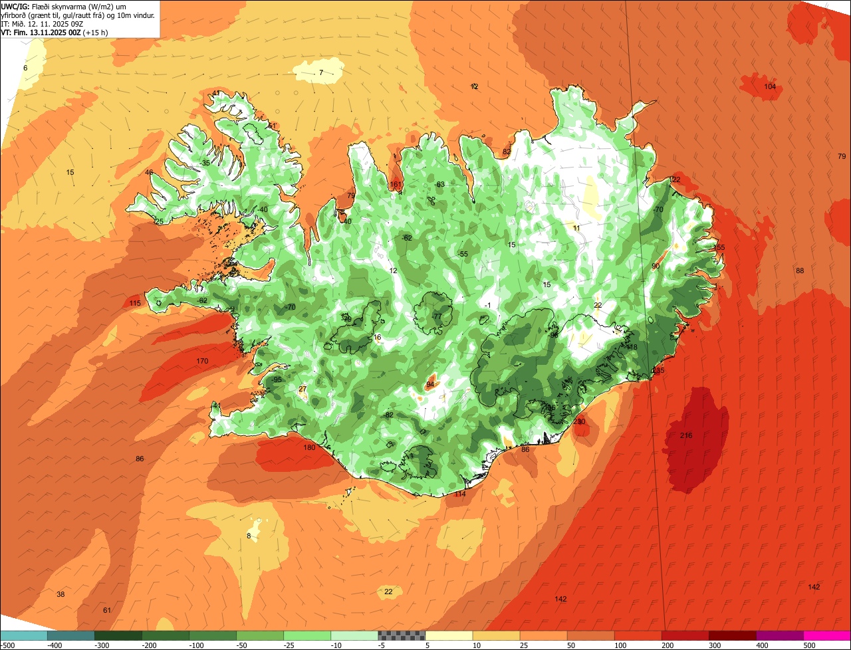This screenshot has height=650, width=851.
Task: Click the value '94' in central Iceland
Action: point(430,384)
